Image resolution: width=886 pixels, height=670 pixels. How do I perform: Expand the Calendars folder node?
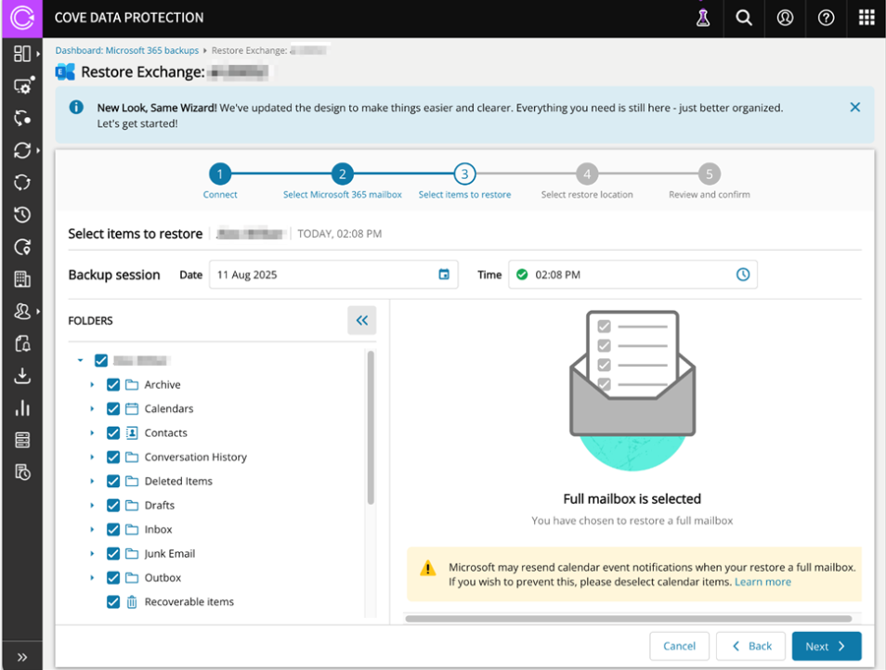[92, 408]
